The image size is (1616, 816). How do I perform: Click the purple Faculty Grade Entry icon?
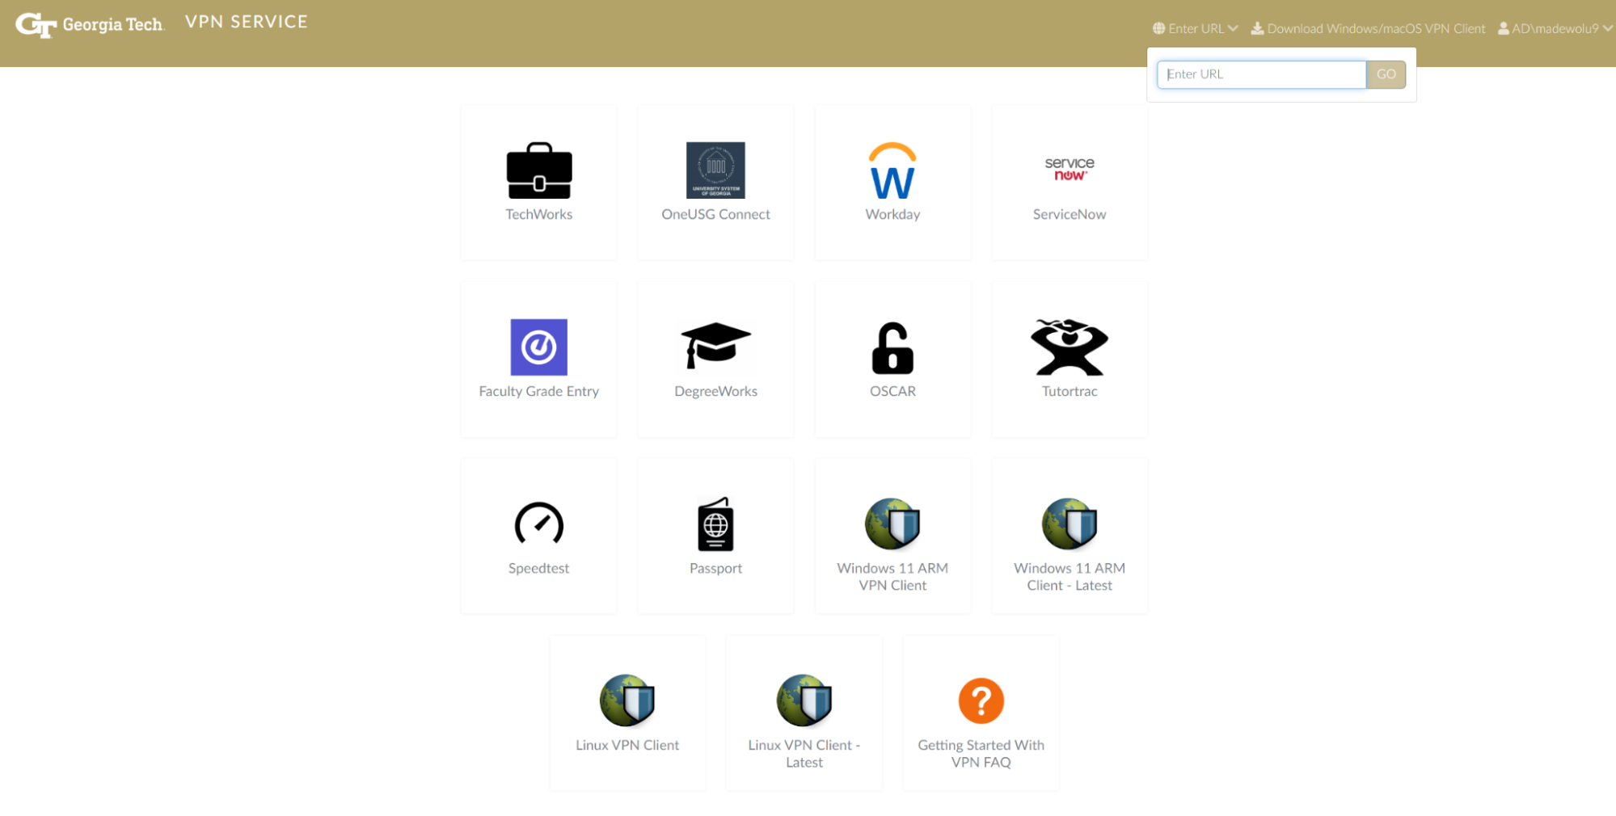tap(539, 347)
